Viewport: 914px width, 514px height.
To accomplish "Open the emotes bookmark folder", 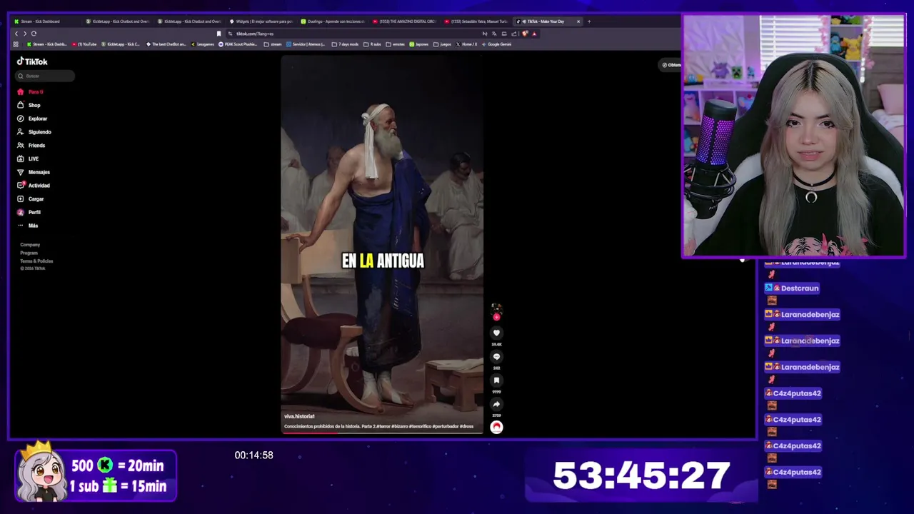I will pos(396,44).
